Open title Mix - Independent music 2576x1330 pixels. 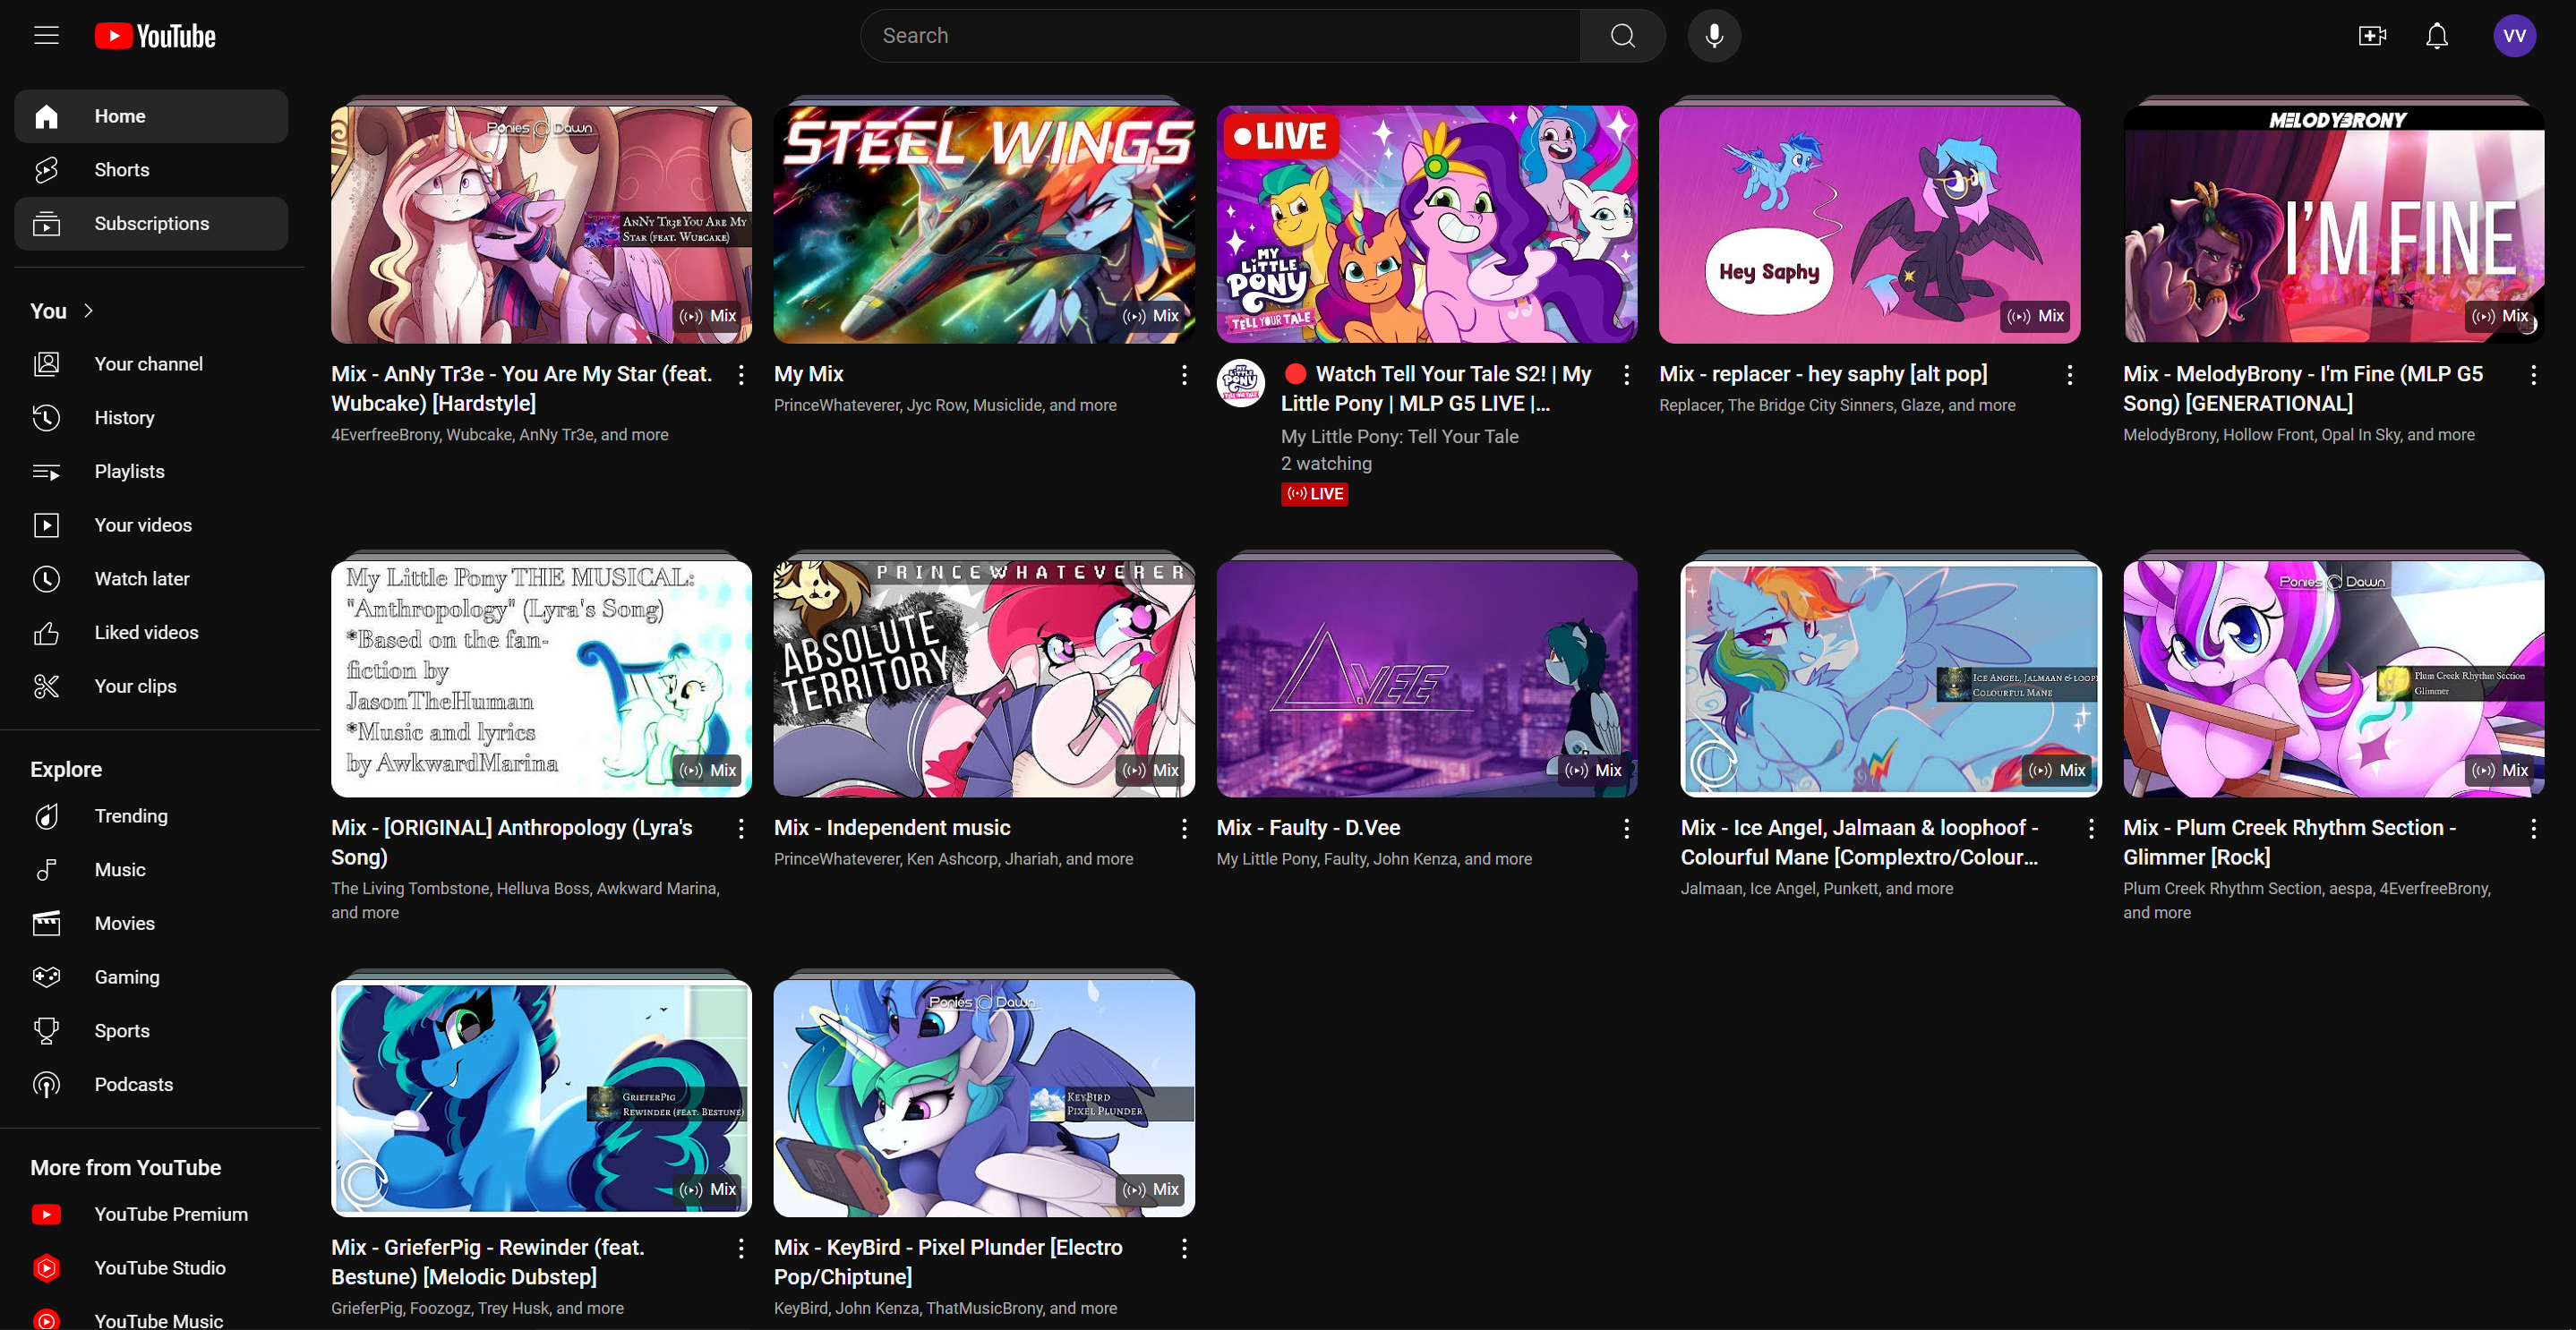892,827
